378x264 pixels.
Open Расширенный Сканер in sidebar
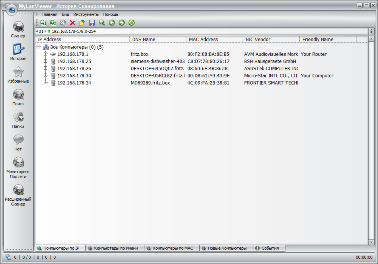coord(18,195)
